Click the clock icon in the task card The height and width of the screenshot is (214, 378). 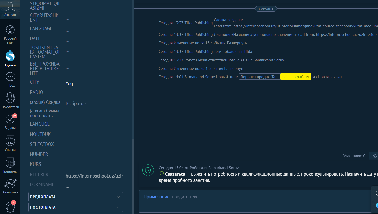(148, 170)
